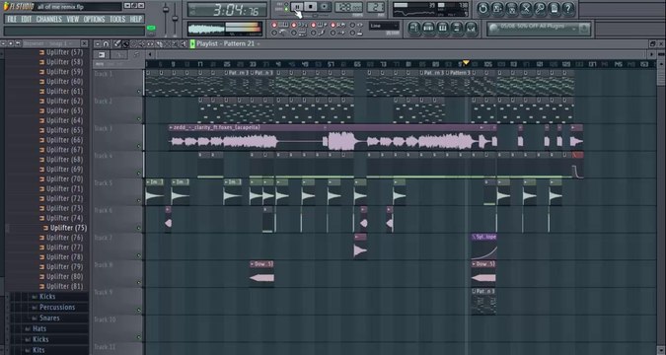Select the Select tool in playlist toolbar

[167, 43]
